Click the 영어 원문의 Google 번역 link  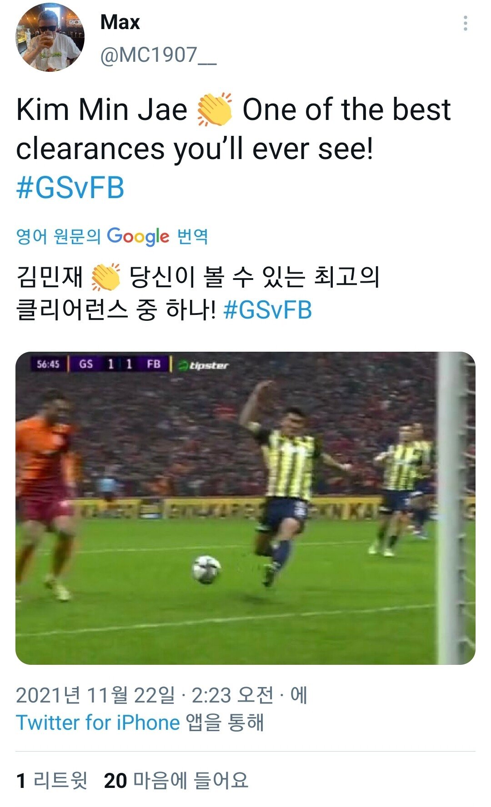tap(112, 236)
